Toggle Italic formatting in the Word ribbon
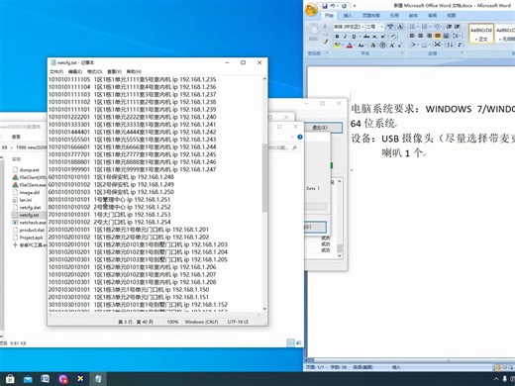The image size is (515, 386). pyautogui.click(x=345, y=37)
